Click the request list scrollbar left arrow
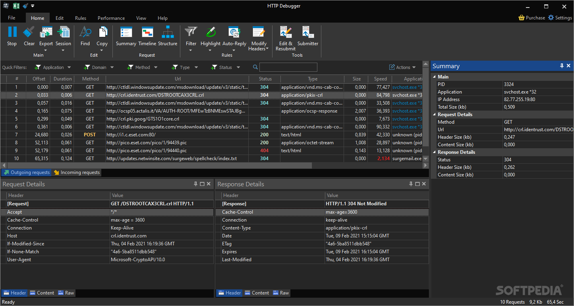 click(x=4, y=165)
